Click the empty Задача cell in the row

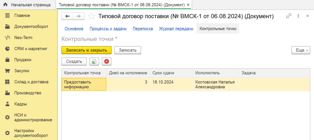tap(274, 85)
